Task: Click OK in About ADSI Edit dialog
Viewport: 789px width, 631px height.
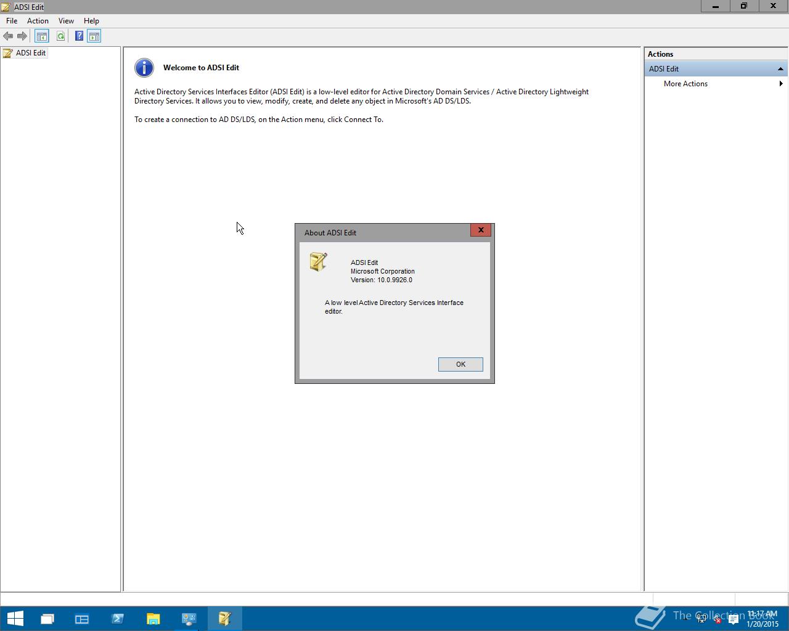Action: (x=460, y=364)
